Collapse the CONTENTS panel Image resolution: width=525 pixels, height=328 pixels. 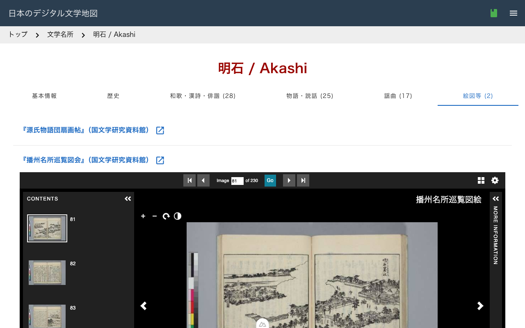pos(128,198)
